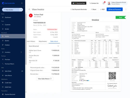
Task: Click the invoice panel vertical scrollbar
Action: point(26,39)
